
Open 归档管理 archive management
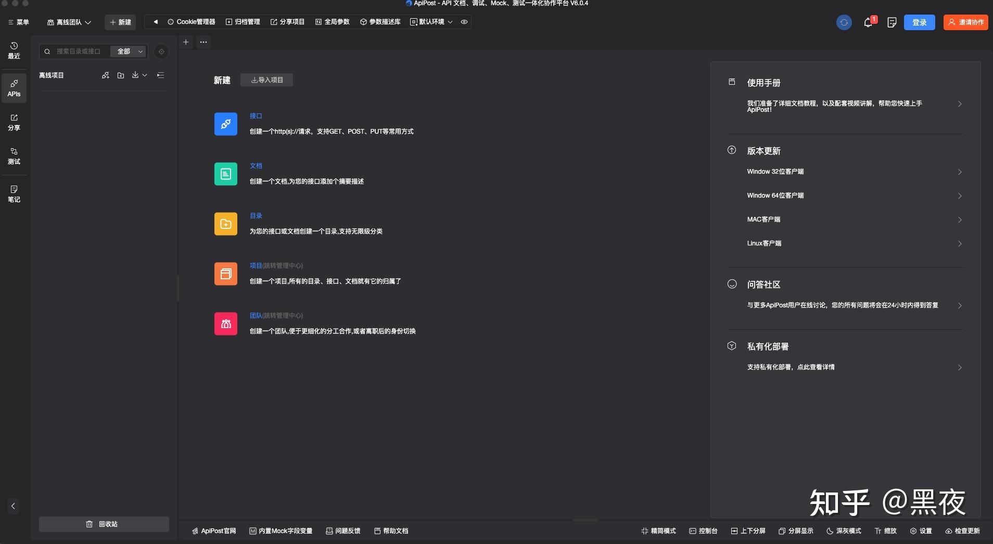coord(243,22)
